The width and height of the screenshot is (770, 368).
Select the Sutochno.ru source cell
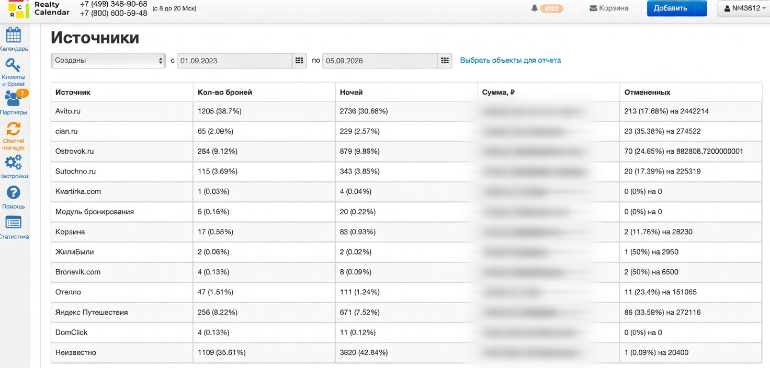[x=122, y=171]
